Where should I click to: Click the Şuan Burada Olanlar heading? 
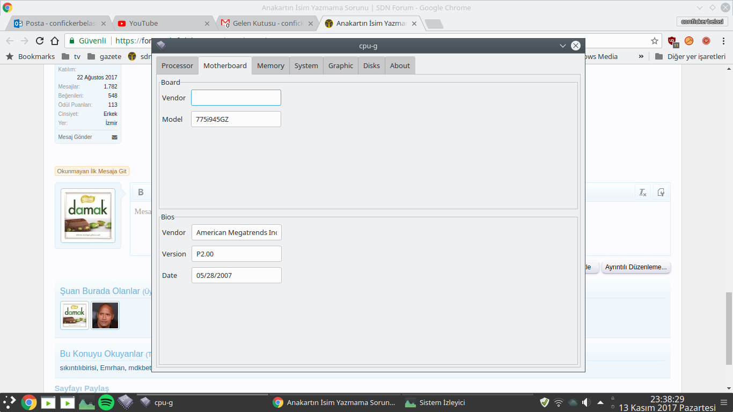(100, 291)
